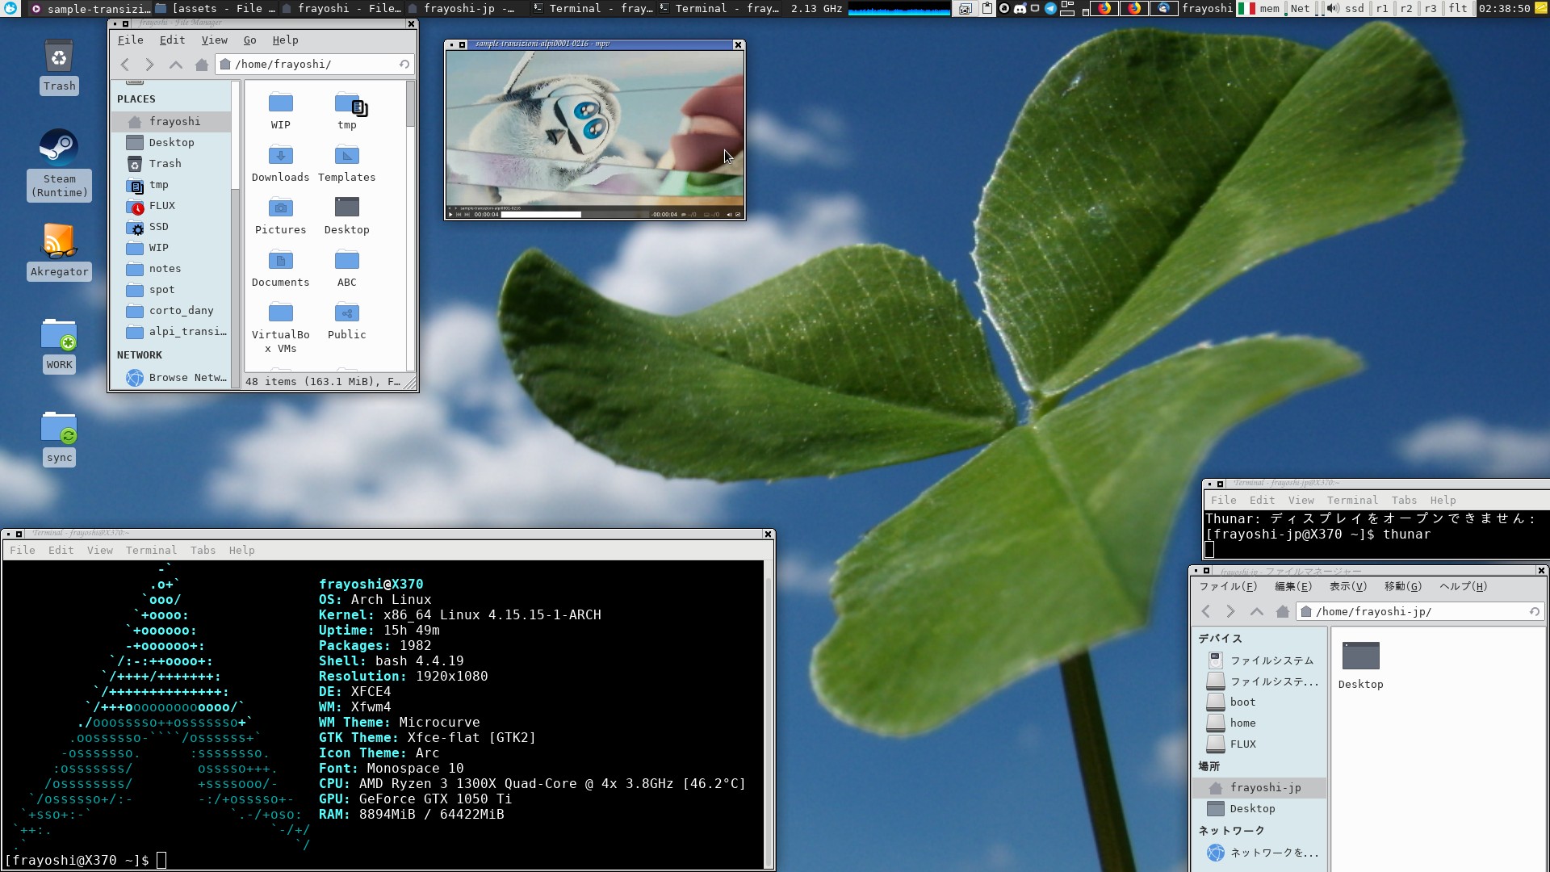Open the WORK folder on the desktop
The width and height of the screenshot is (1550, 872).
coord(59,345)
